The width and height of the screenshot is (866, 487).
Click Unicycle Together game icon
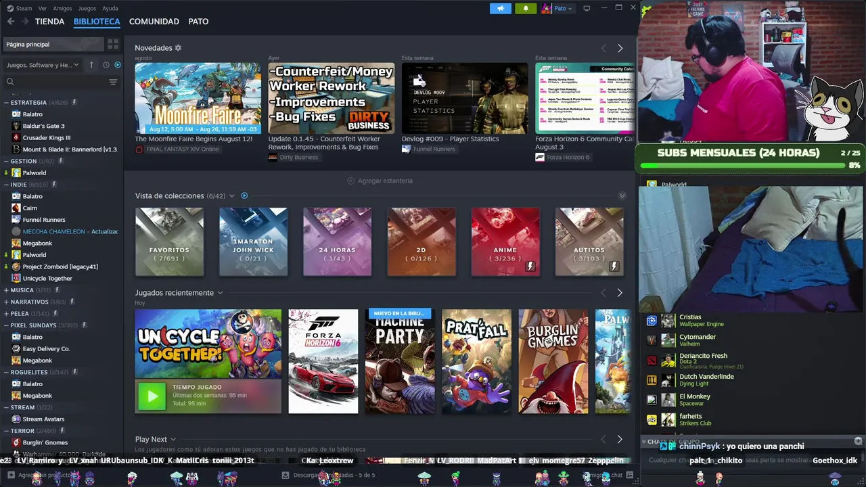16,278
